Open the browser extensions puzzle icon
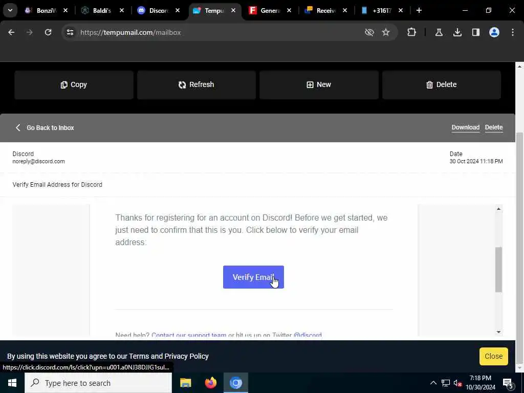524x393 pixels. (x=412, y=32)
